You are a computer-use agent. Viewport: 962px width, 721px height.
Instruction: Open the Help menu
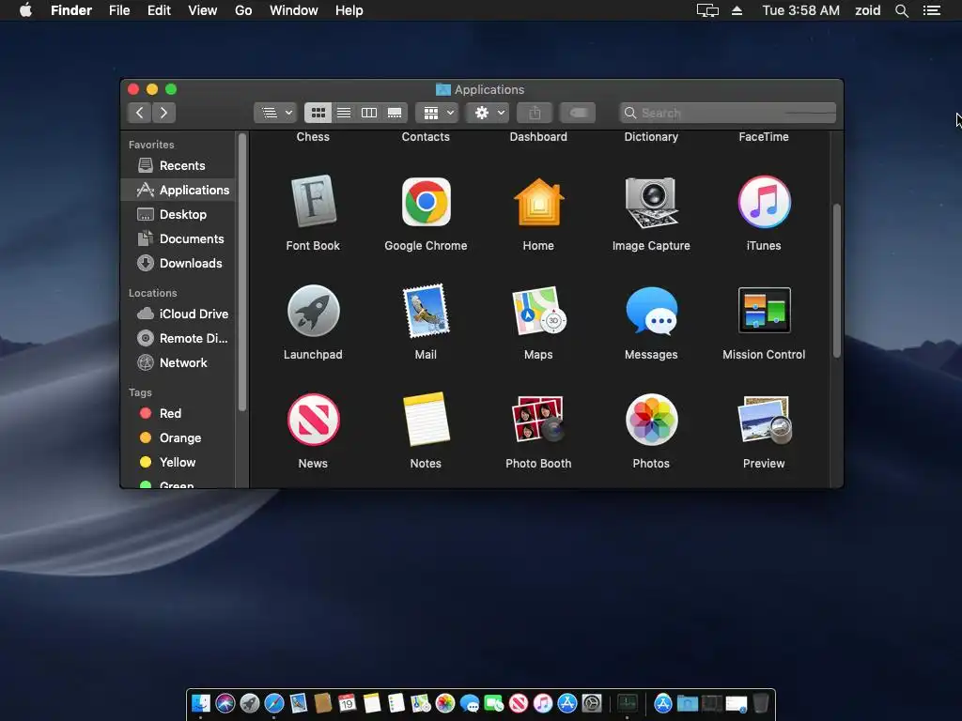pos(349,10)
